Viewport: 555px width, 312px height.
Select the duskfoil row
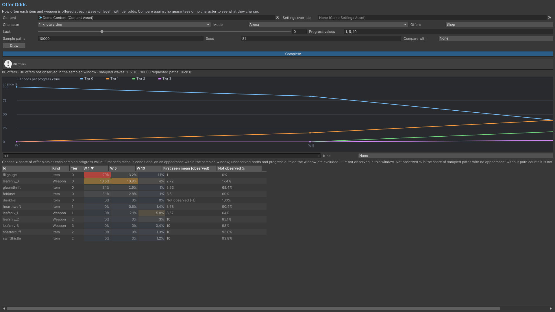(x=134, y=200)
